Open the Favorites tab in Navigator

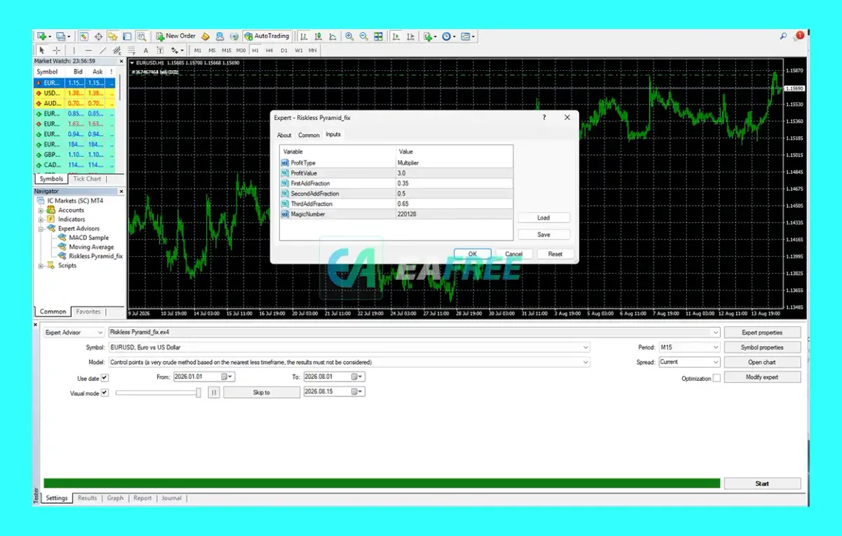88,311
